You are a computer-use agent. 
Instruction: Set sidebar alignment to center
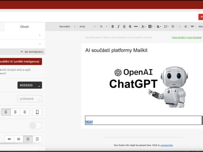point(15,112)
